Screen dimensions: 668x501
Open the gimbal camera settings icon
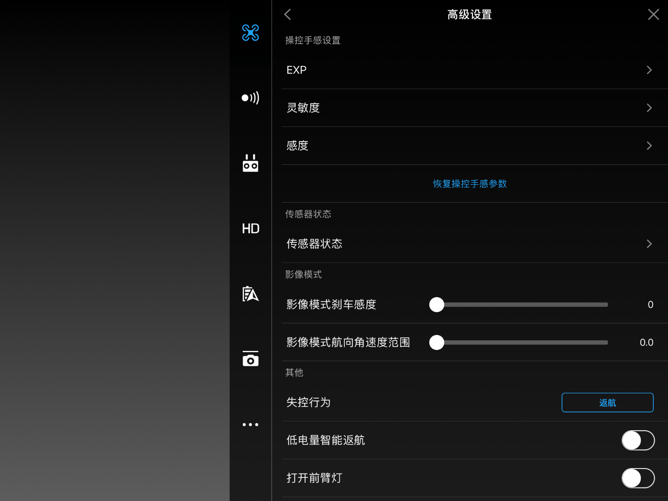tap(250, 359)
